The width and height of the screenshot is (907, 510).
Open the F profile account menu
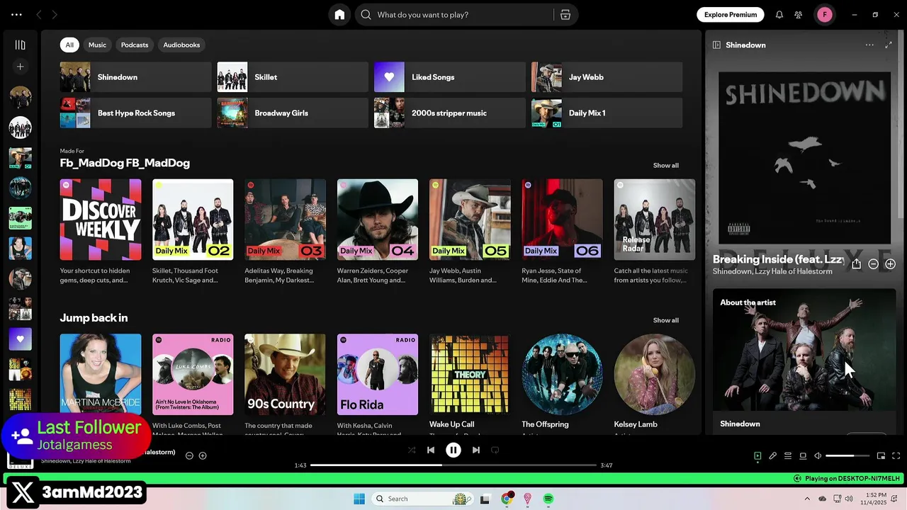pyautogui.click(x=825, y=15)
